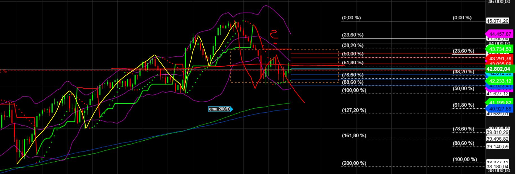Click the current price tag 42.802,04
516x174 pixels.
(x=500, y=69)
